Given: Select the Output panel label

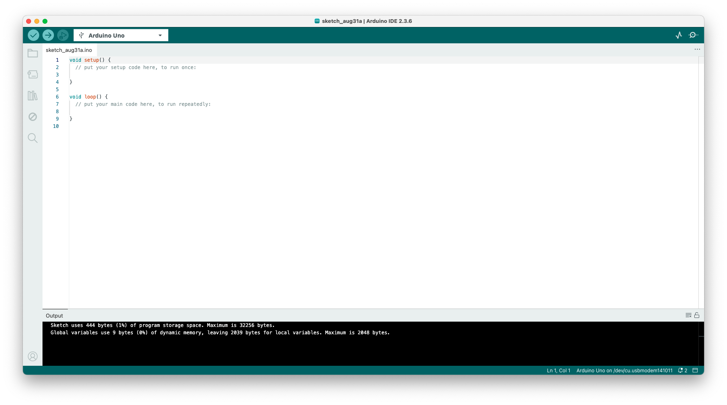Looking at the screenshot, I should pyautogui.click(x=54, y=315).
